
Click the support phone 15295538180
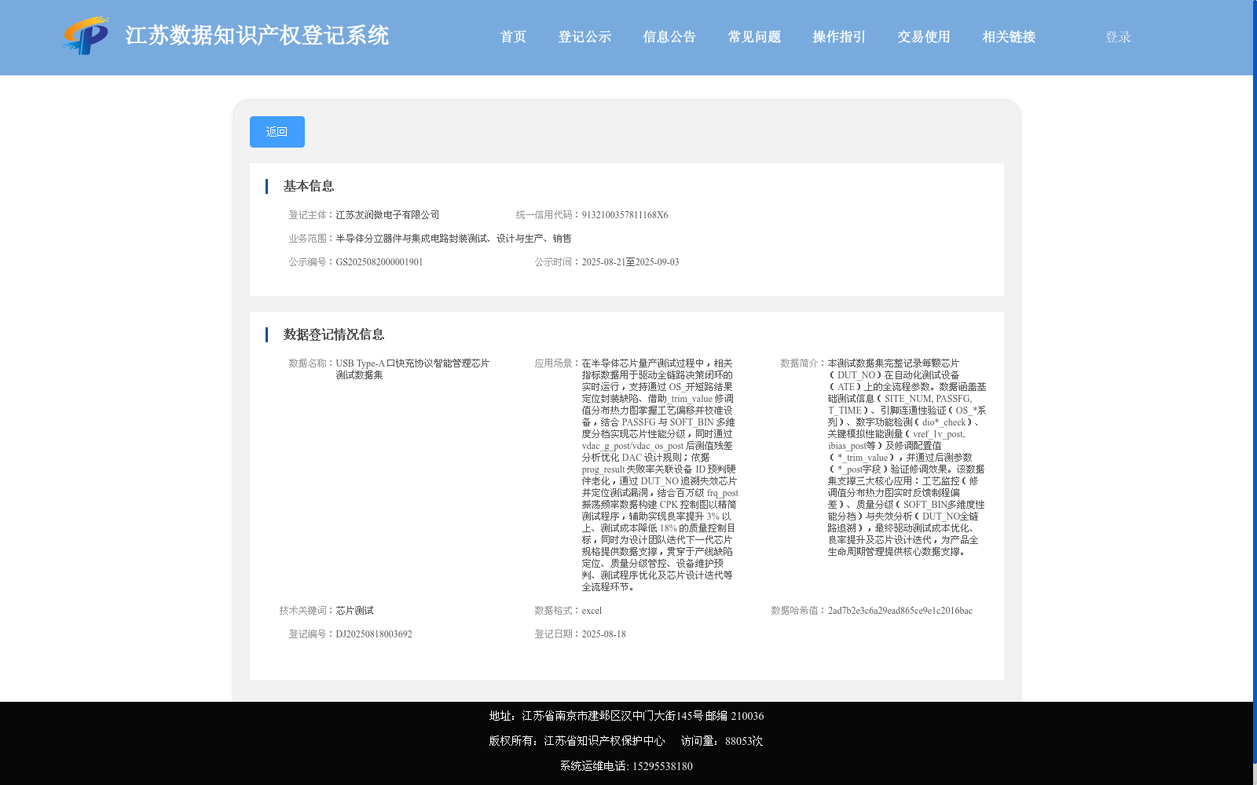[x=662, y=766]
